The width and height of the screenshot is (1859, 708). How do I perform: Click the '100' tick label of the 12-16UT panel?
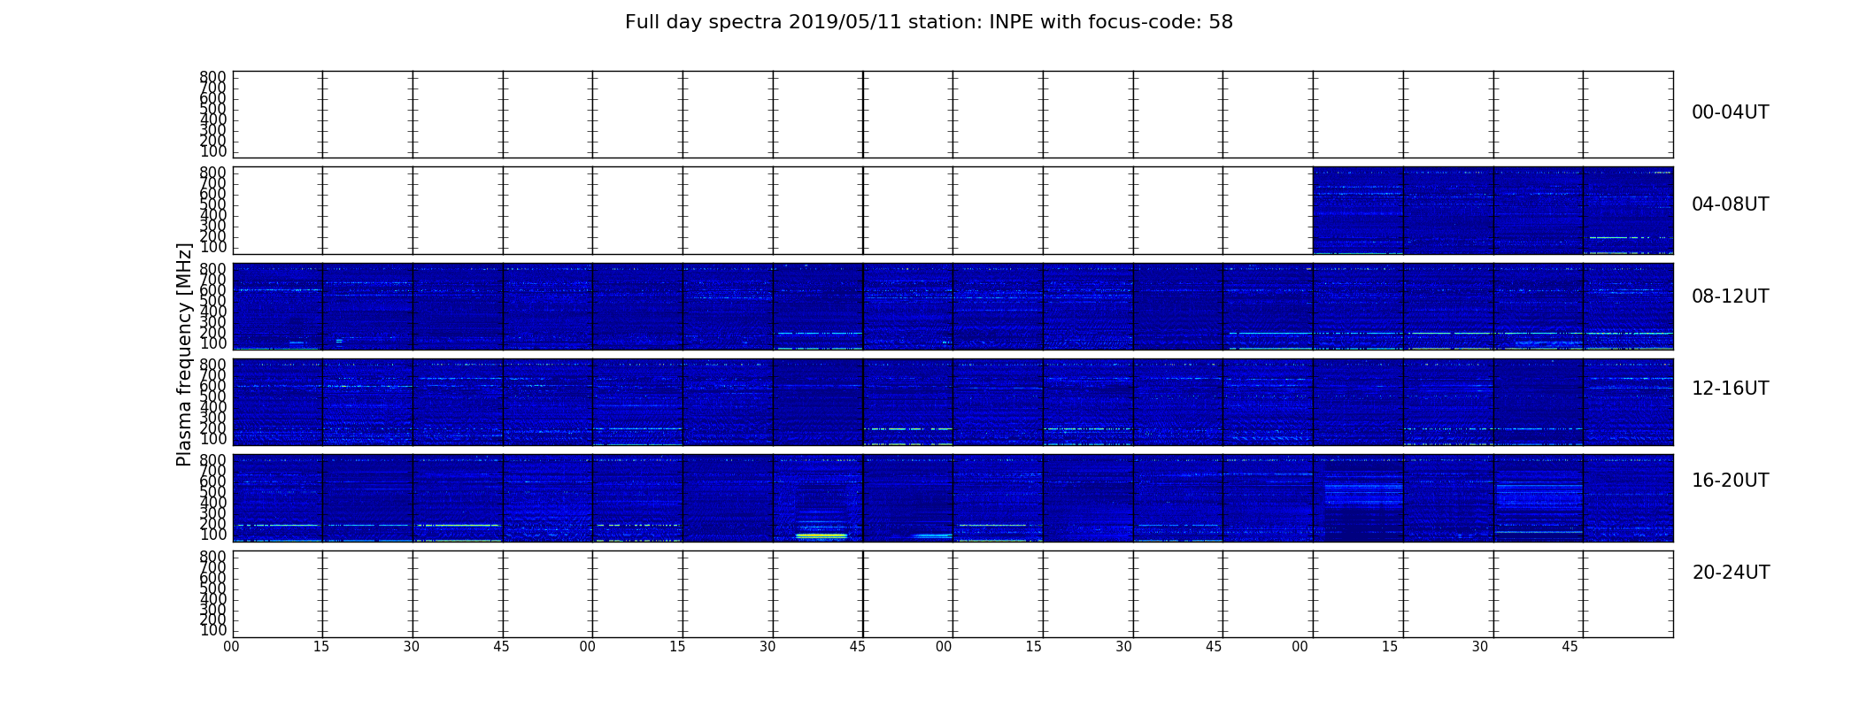[x=213, y=439]
